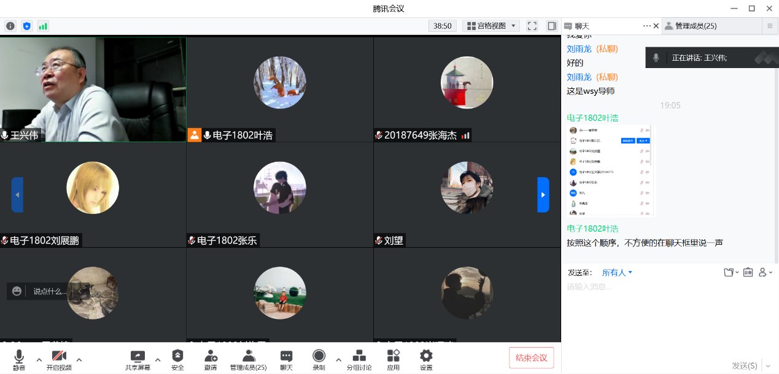Start recording with 录制 button
The image size is (779, 374).
coord(319,359)
